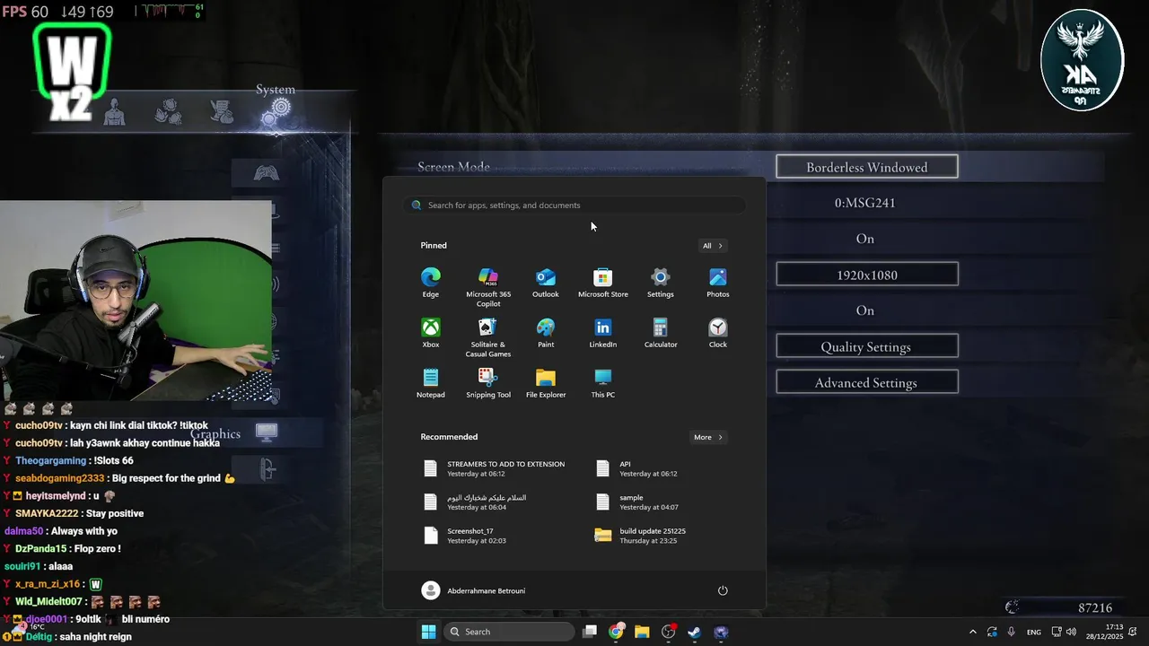The height and width of the screenshot is (646, 1149).
Task: Click the power button in Start menu
Action: [x=723, y=590]
